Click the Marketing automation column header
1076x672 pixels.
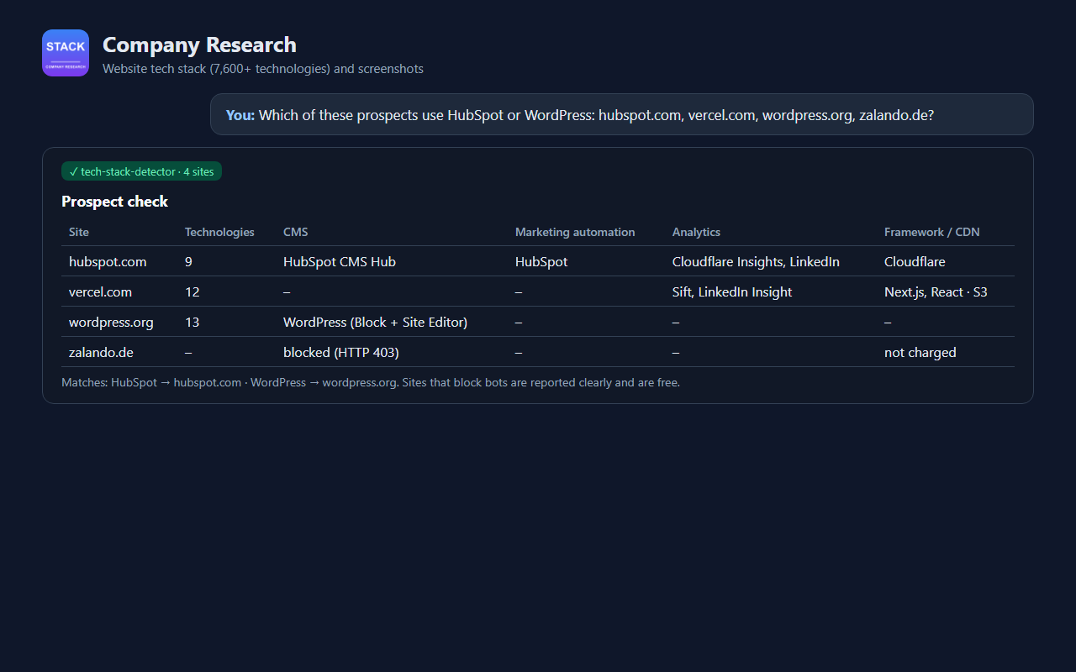point(575,232)
